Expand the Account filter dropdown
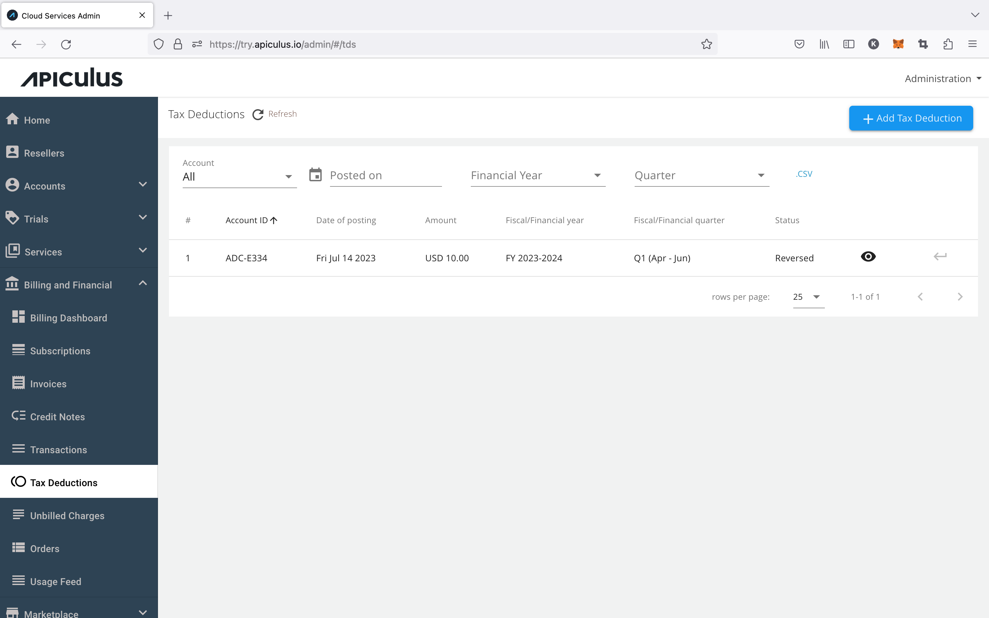 click(288, 175)
